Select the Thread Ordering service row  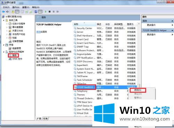point(101,99)
